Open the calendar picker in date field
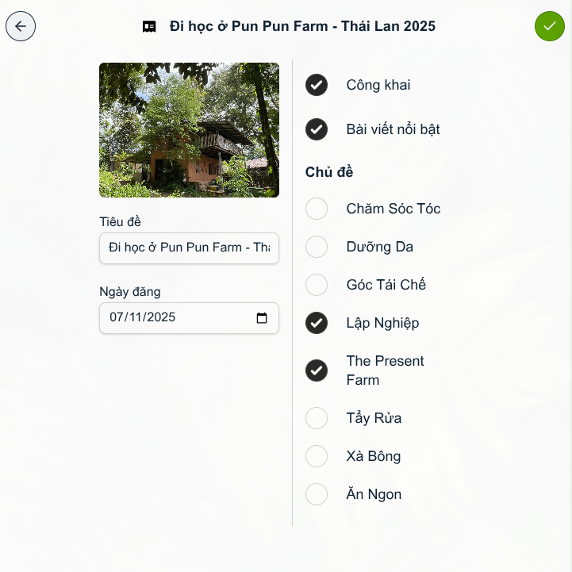The height and width of the screenshot is (572, 572). 262,318
